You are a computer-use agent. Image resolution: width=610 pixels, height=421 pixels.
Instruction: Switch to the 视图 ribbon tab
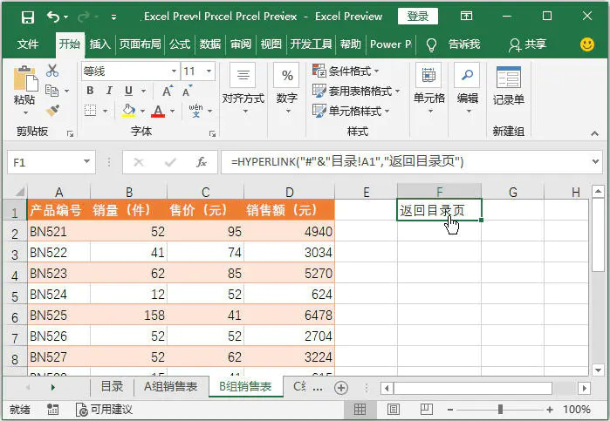coord(271,44)
